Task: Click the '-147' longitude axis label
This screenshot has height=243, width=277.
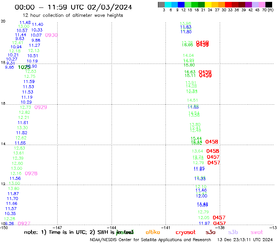Action: (57, 228)
